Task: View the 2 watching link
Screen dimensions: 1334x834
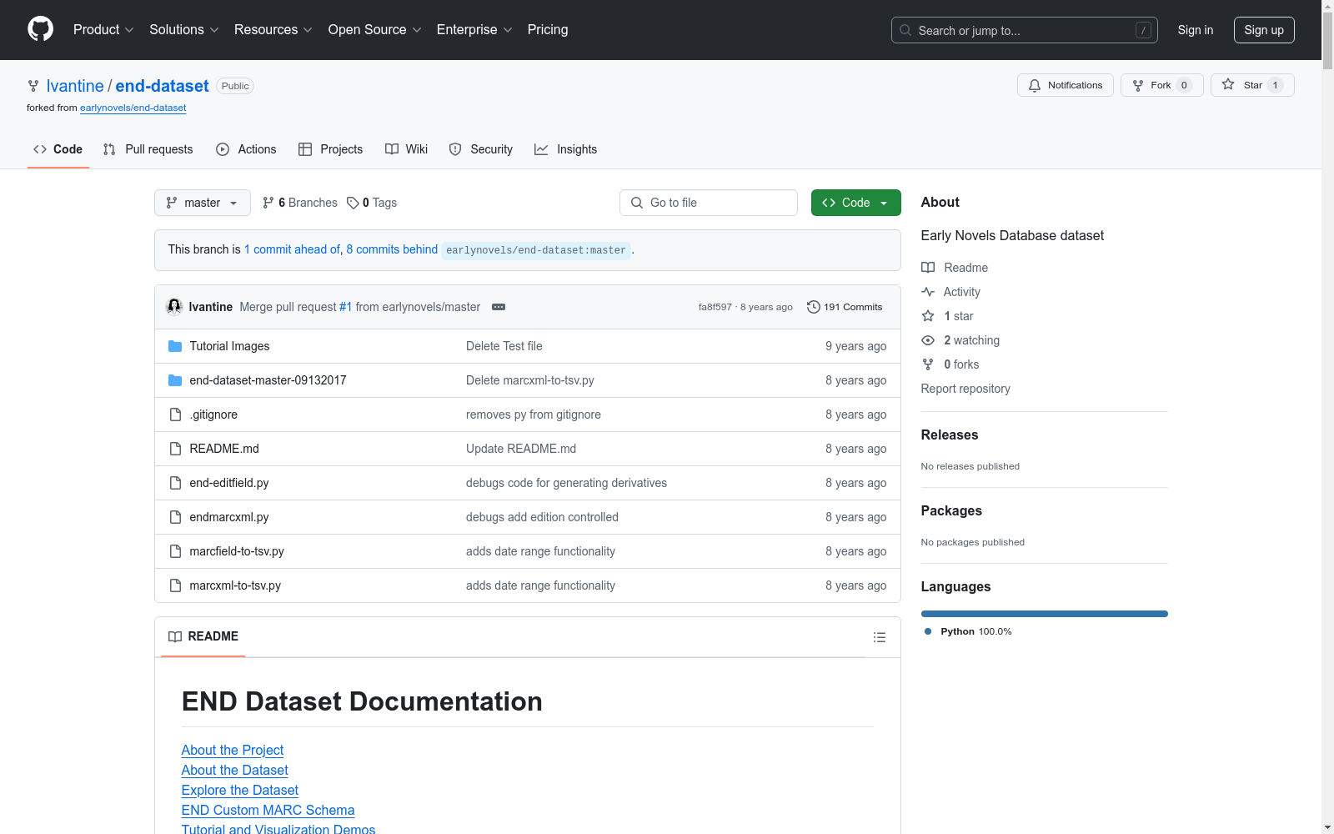Action: [960, 340]
